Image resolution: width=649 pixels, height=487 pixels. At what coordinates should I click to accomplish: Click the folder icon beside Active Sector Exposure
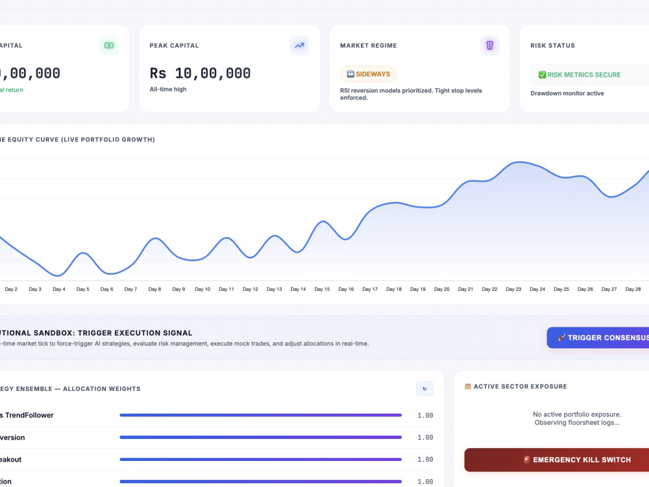(468, 386)
